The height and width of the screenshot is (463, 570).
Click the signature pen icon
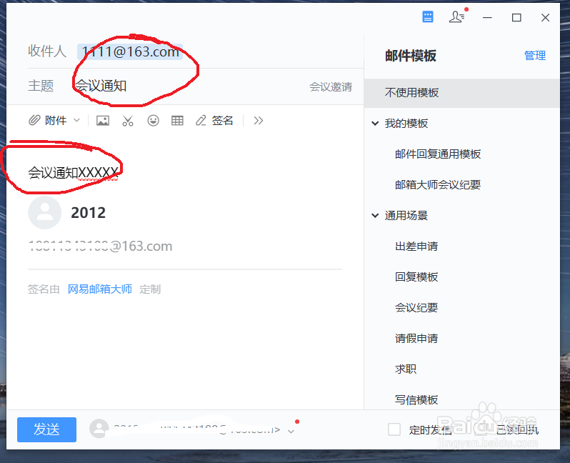(x=201, y=120)
